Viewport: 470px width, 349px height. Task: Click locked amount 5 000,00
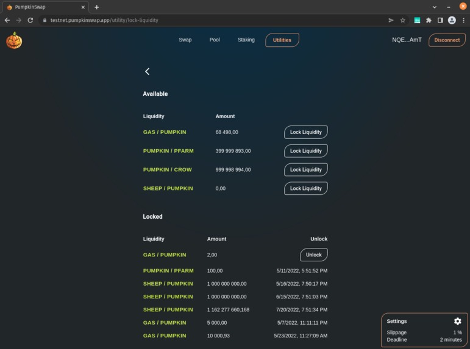tap(217, 323)
